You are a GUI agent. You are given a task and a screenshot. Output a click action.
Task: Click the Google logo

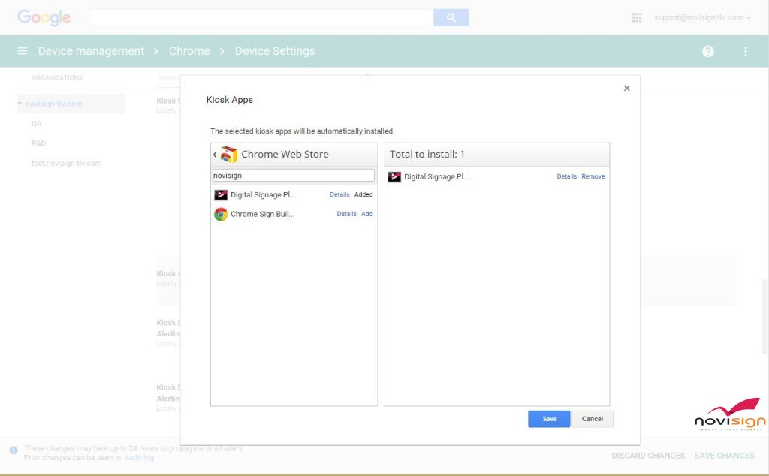coord(44,18)
